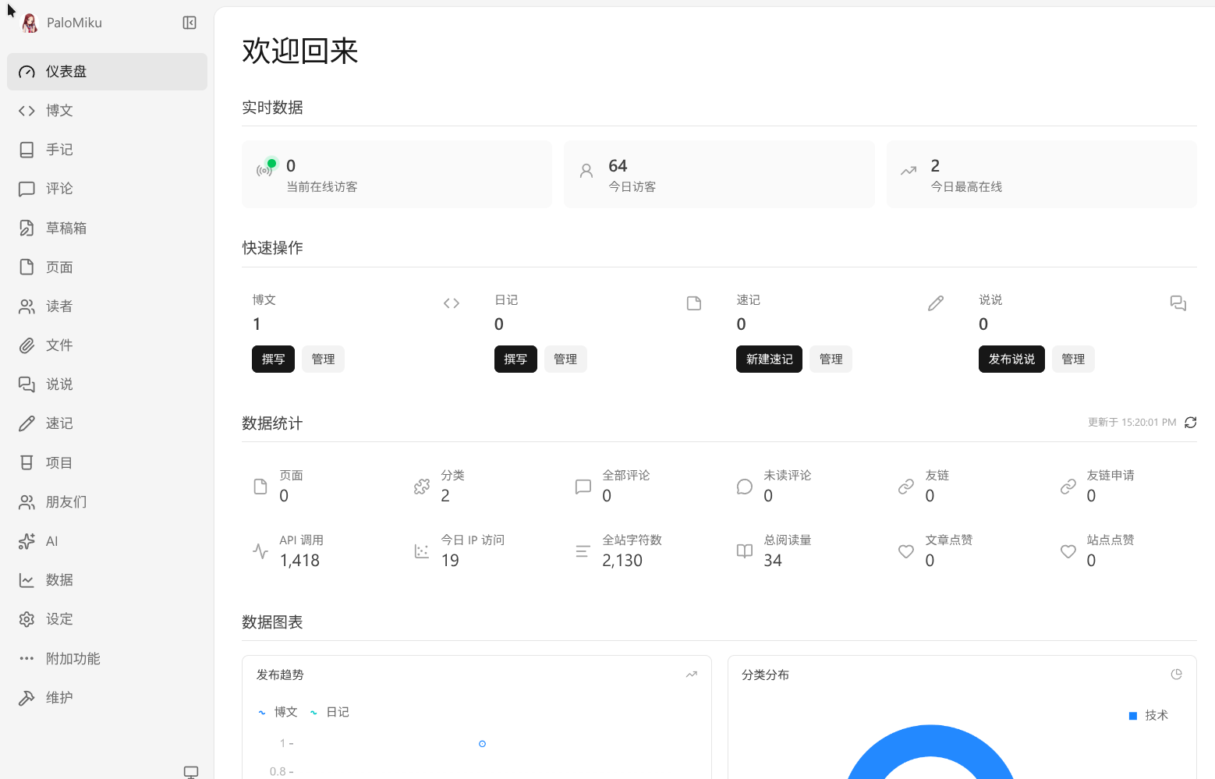The width and height of the screenshot is (1215, 779).
Task: Select 评论 in the sidebar
Action: (x=107, y=189)
